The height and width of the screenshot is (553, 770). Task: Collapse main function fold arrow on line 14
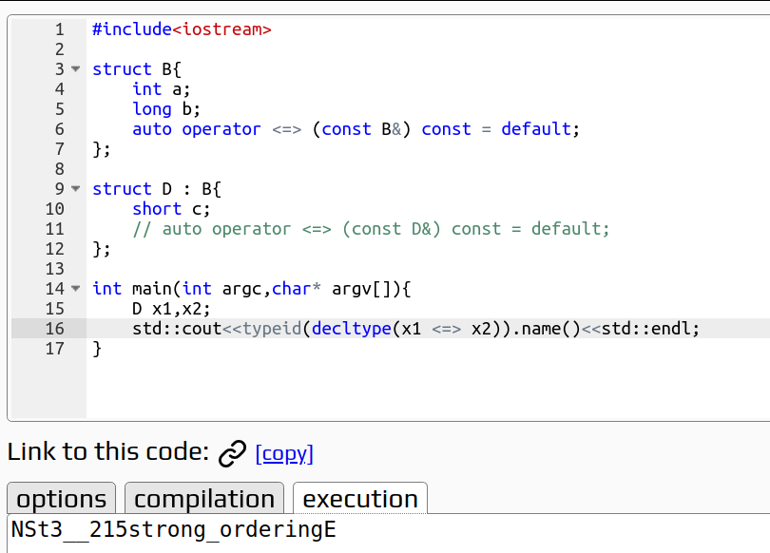[76, 289]
